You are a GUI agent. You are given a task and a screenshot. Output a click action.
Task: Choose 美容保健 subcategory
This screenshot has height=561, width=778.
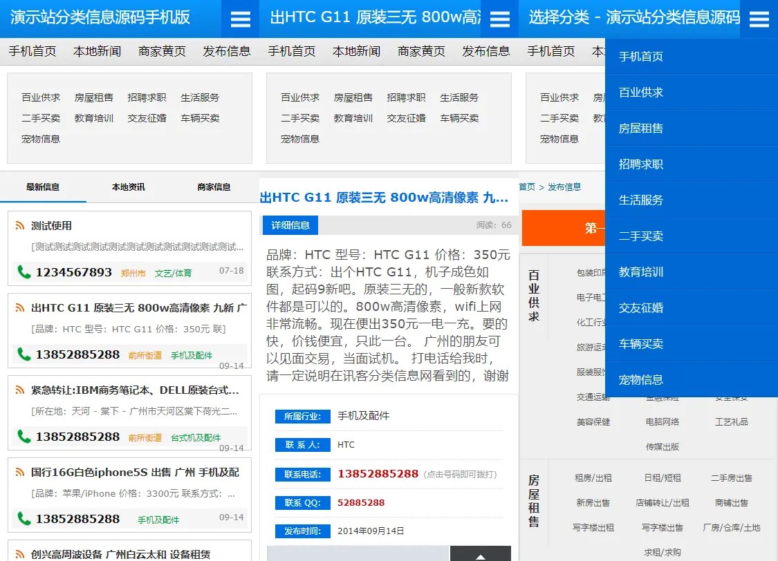tap(593, 421)
